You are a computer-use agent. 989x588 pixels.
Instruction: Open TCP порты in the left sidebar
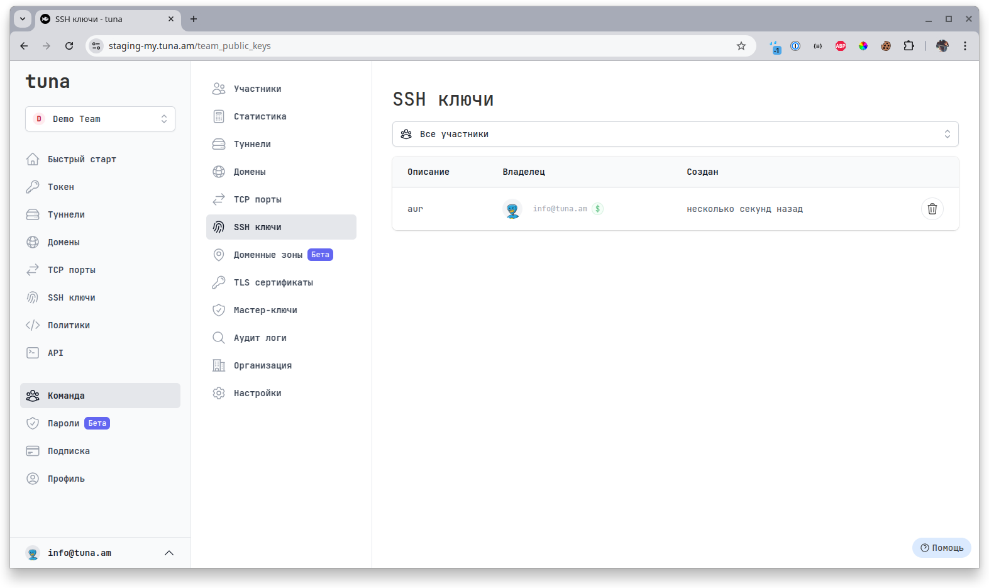[x=100, y=270]
